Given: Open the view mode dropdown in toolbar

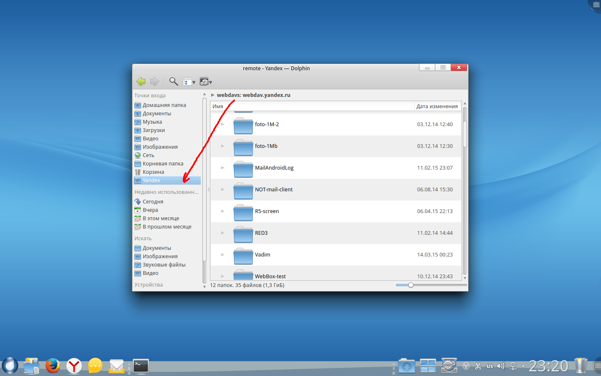Looking at the screenshot, I should click(x=189, y=82).
